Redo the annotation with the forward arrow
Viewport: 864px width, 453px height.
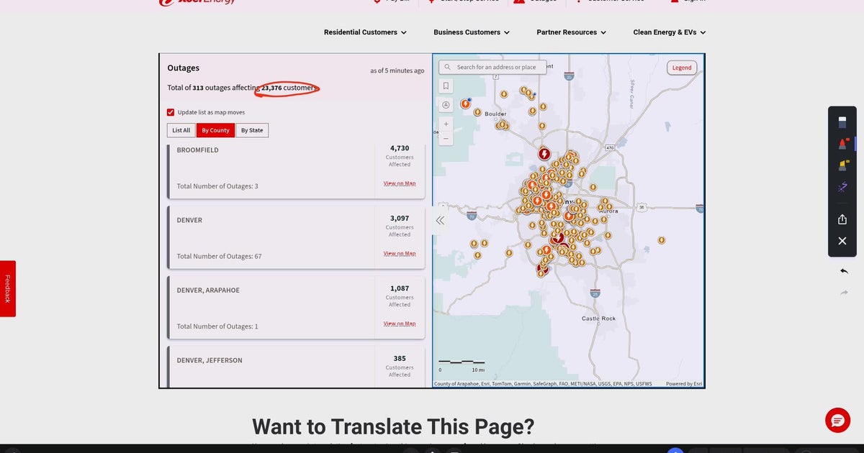844,293
